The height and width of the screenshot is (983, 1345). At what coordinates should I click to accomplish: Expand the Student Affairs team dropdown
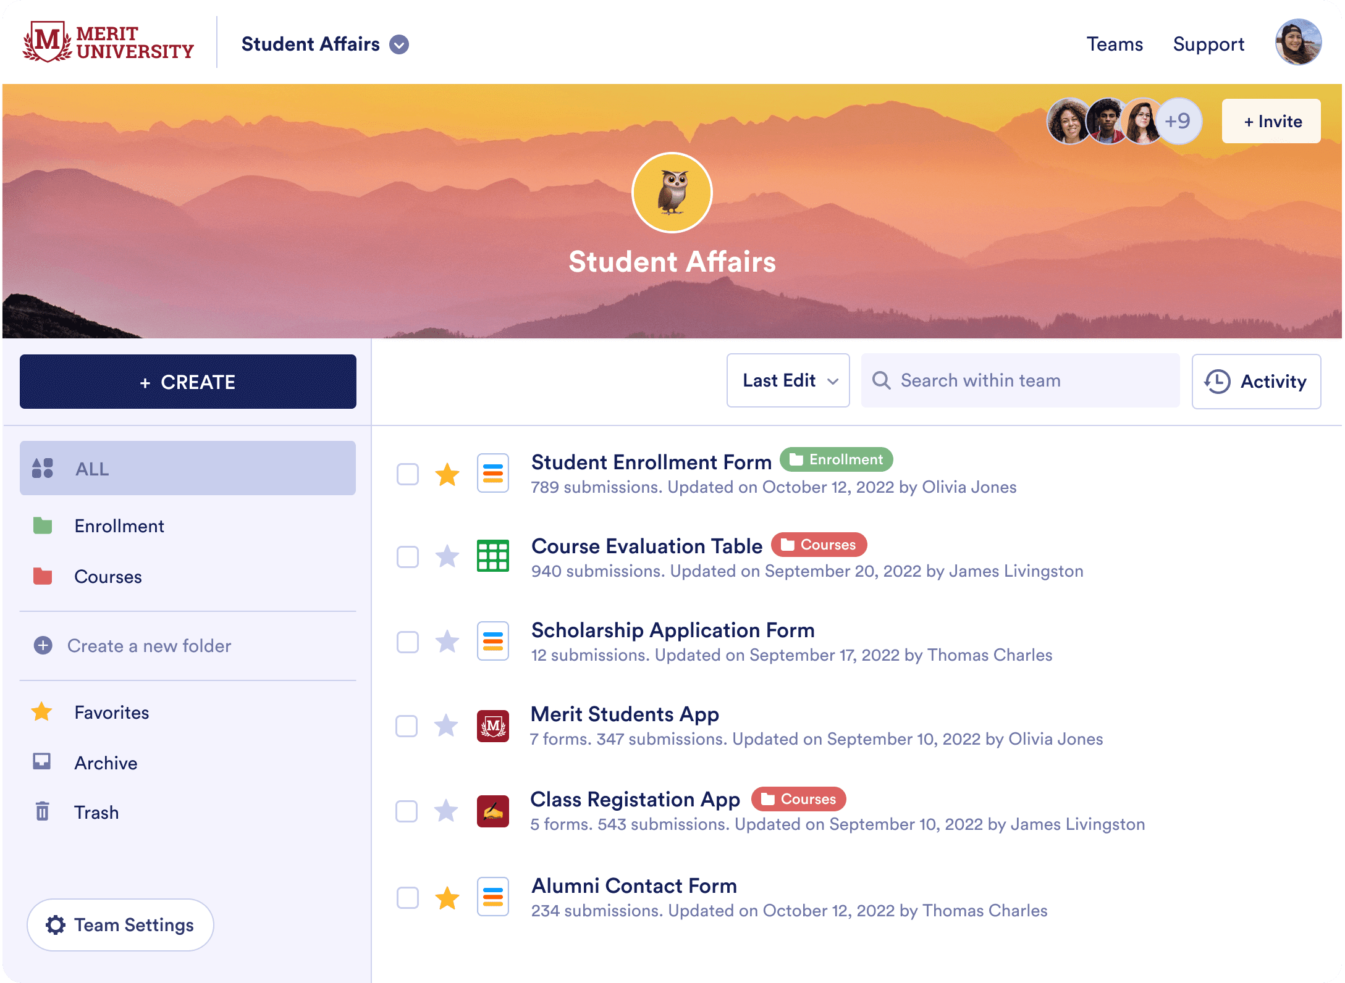click(x=399, y=44)
